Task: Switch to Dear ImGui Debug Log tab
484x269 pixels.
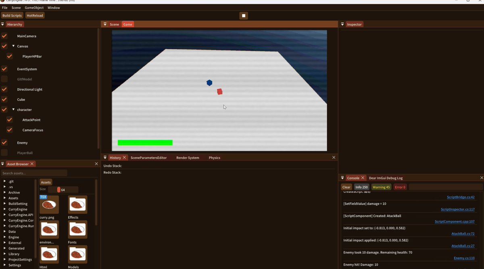Action: point(386,178)
